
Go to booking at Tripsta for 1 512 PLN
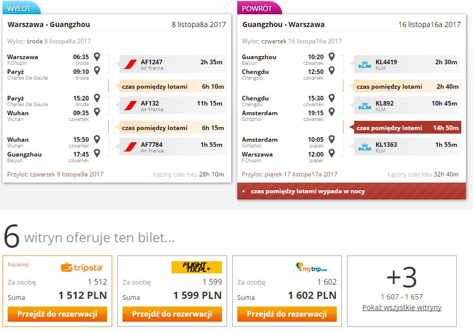point(57,314)
